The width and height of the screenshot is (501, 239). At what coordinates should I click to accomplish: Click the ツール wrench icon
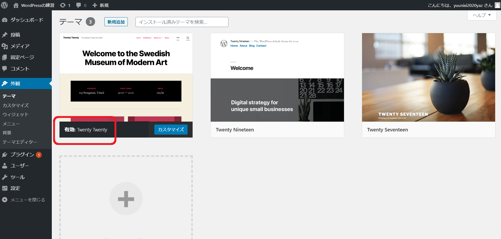tap(5, 177)
